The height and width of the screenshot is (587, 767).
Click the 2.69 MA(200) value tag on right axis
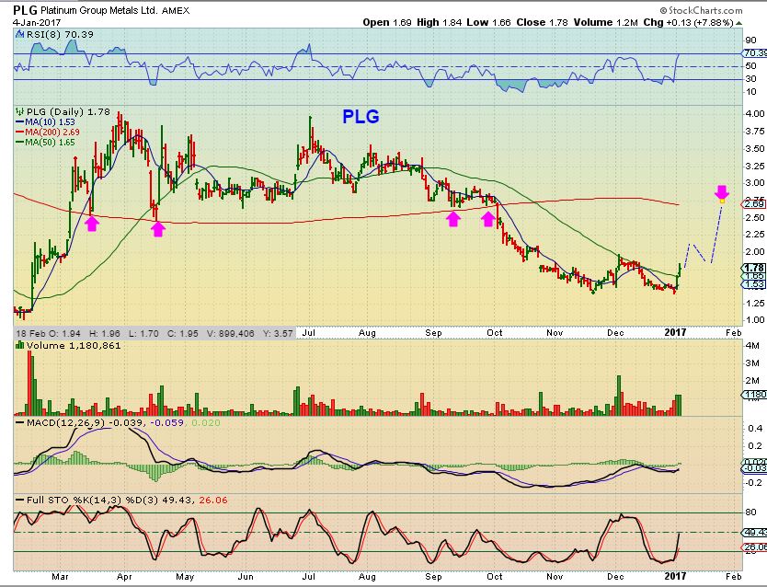(x=753, y=203)
